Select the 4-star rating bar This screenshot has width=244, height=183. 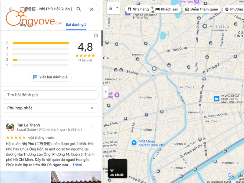[x=41, y=49]
